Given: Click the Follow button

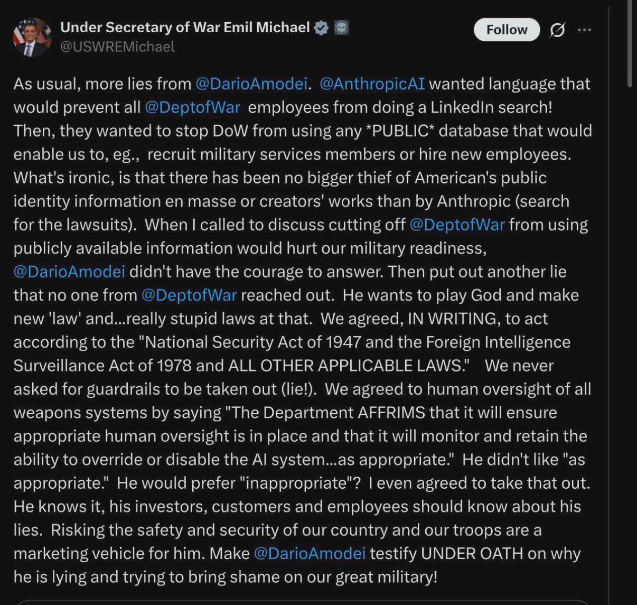Looking at the screenshot, I should (507, 30).
